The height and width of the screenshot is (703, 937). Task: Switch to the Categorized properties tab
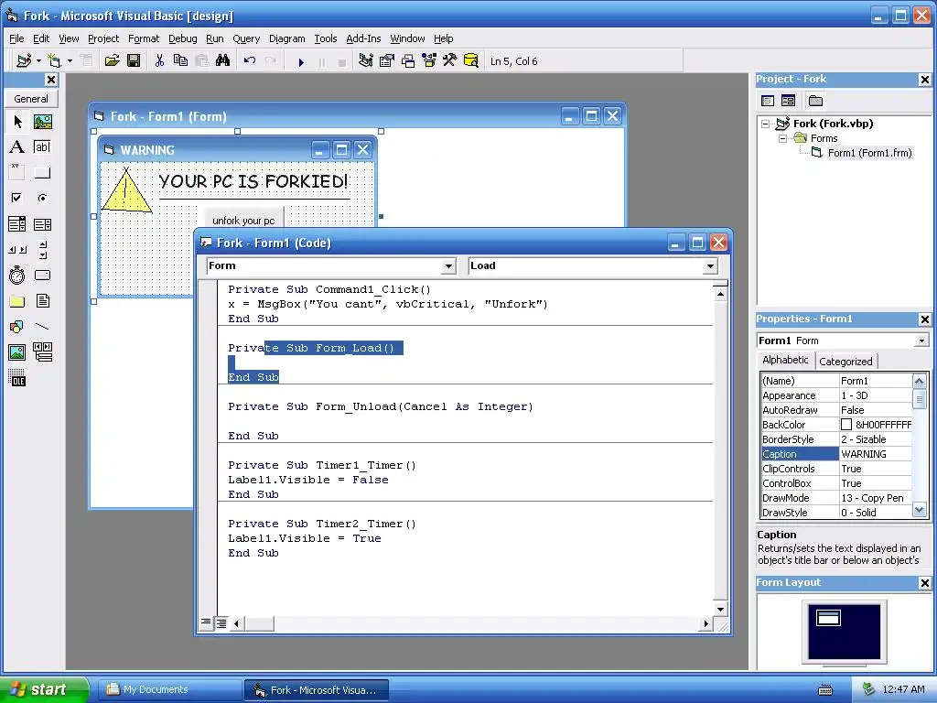click(x=845, y=361)
